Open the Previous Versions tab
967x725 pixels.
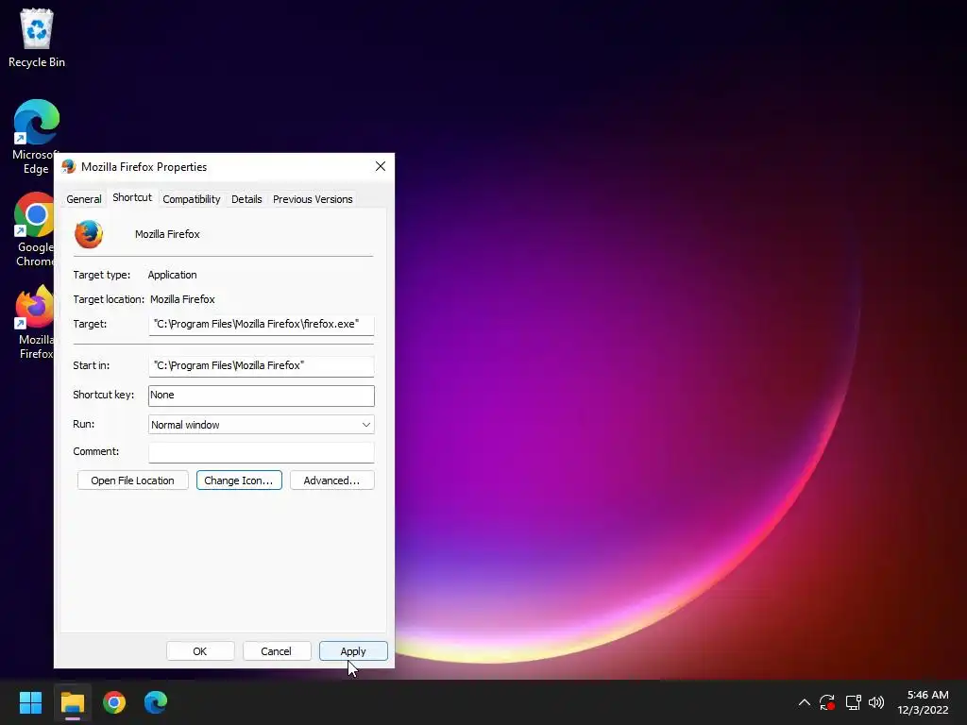tap(313, 199)
